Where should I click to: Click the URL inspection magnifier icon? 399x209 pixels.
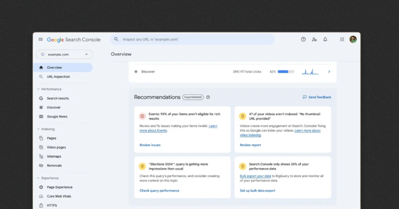pos(41,77)
